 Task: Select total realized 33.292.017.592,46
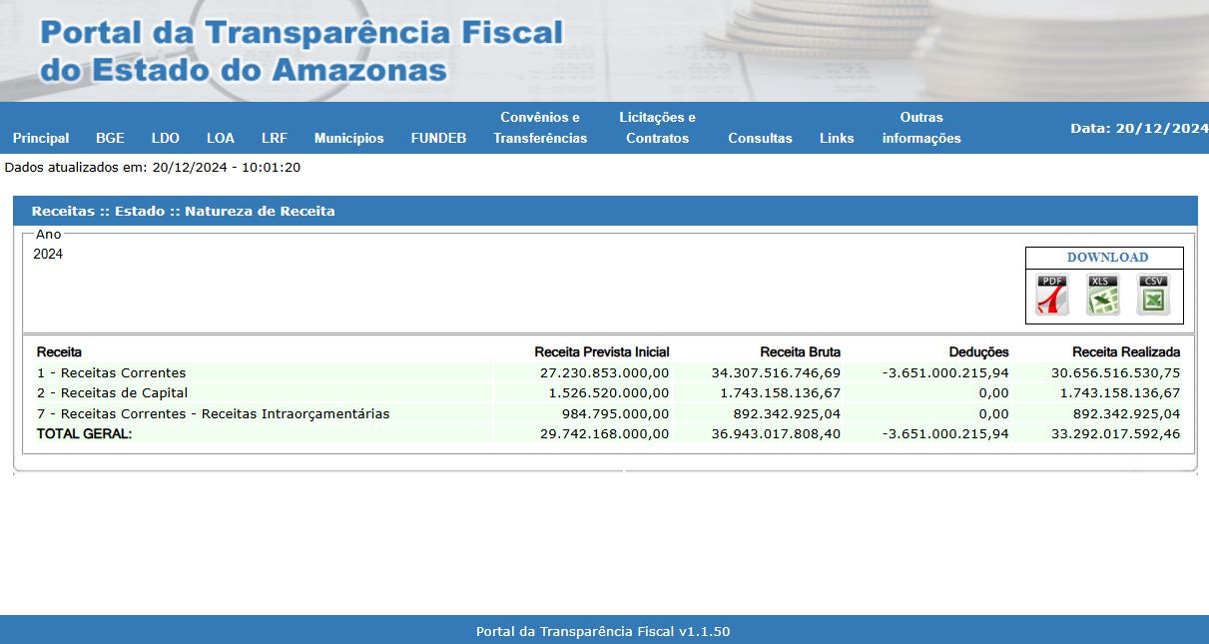(1115, 434)
